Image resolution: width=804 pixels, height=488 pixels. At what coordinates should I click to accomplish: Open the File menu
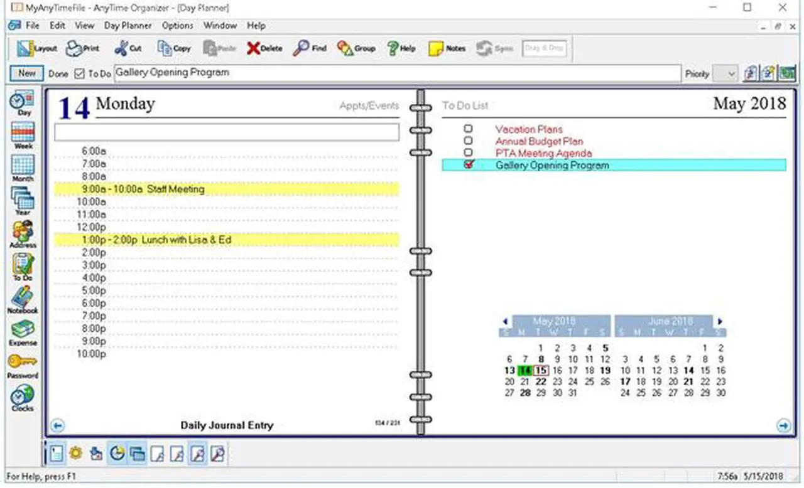33,26
